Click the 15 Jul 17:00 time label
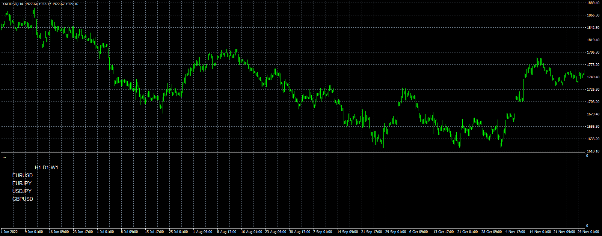This screenshot has width=602, height=236. (x=154, y=232)
